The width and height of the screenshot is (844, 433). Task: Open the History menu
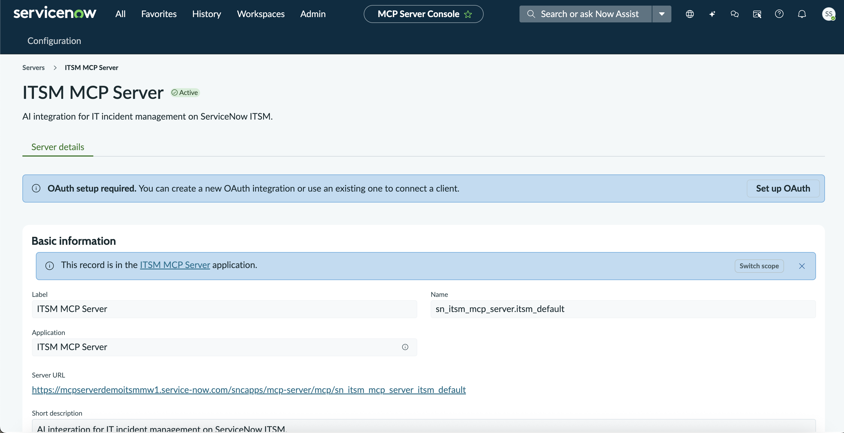[x=207, y=14]
